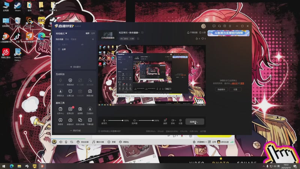Click the orange 重置 reset link

[242, 83]
